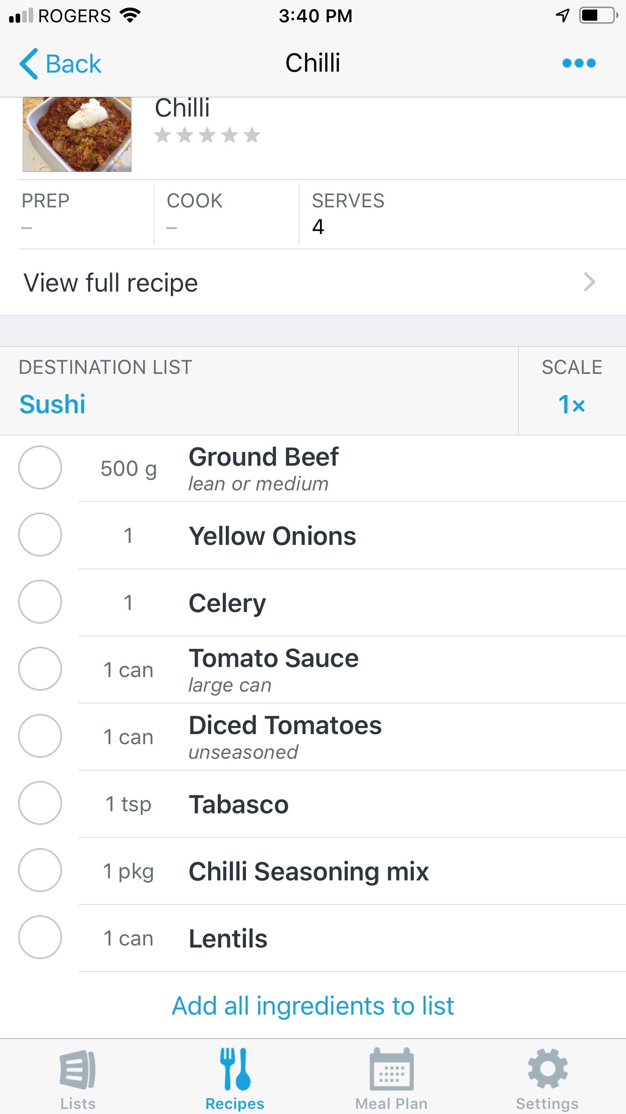Tap the Back button label
Image resolution: width=626 pixels, height=1114 pixels.
click(x=74, y=64)
